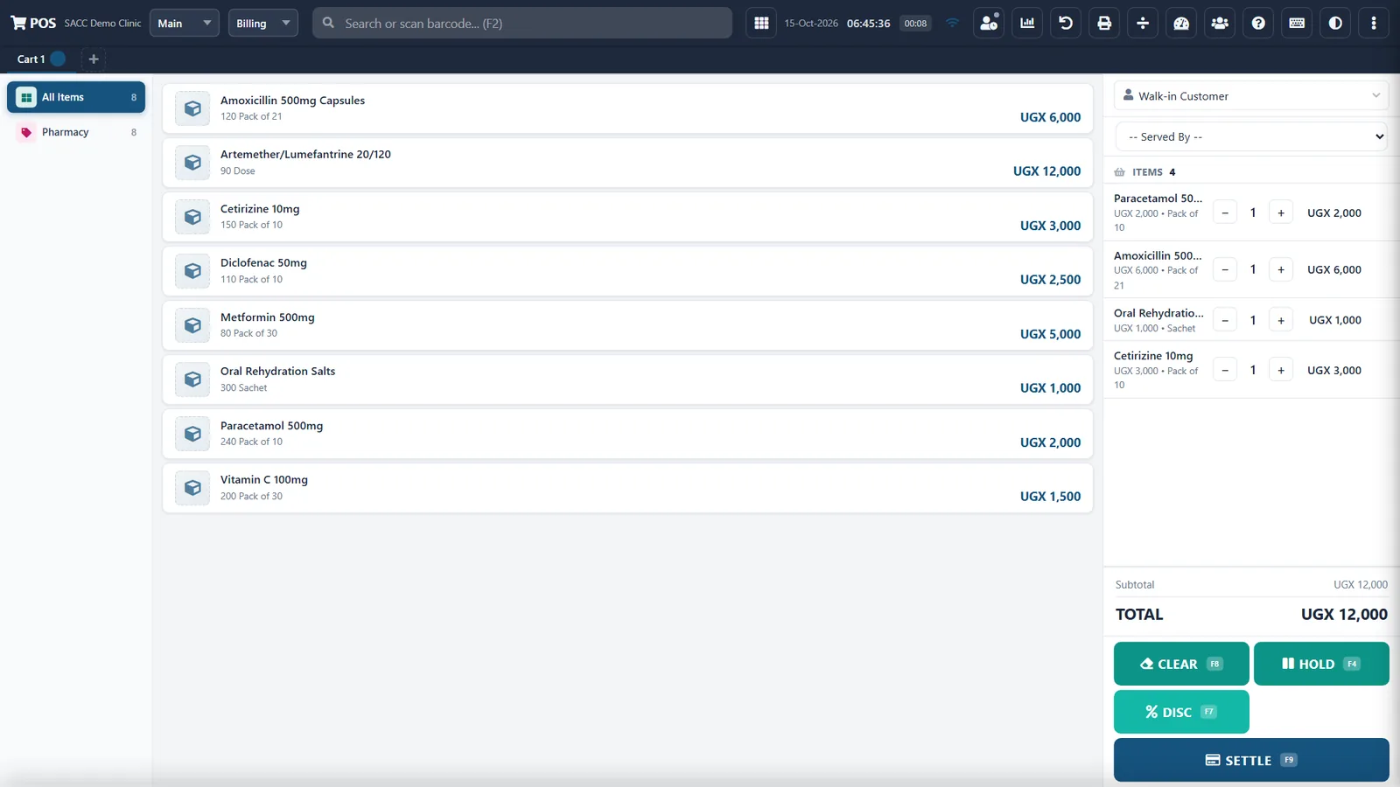Image resolution: width=1400 pixels, height=787 pixels.
Task: Open the grid view icon in top bar
Action: (x=761, y=24)
